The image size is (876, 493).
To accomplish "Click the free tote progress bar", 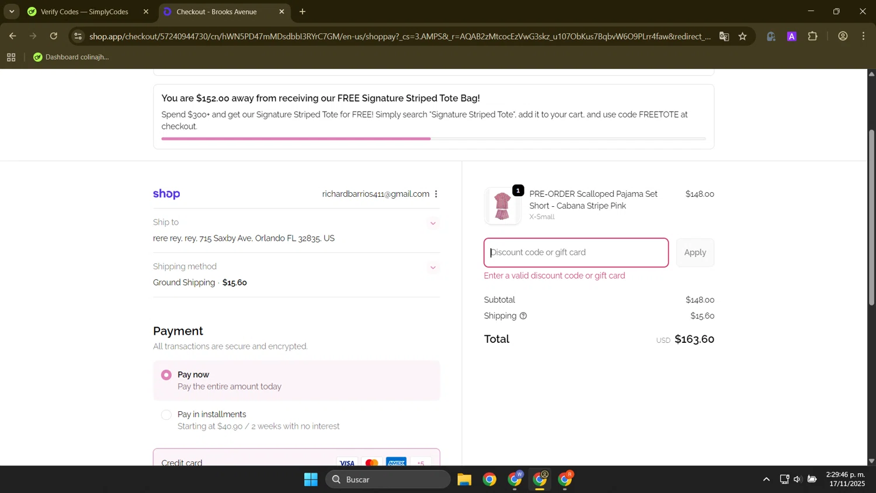I will [433, 139].
